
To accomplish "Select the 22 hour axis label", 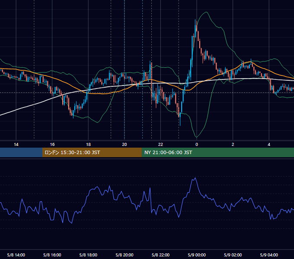I will pos(160,145).
